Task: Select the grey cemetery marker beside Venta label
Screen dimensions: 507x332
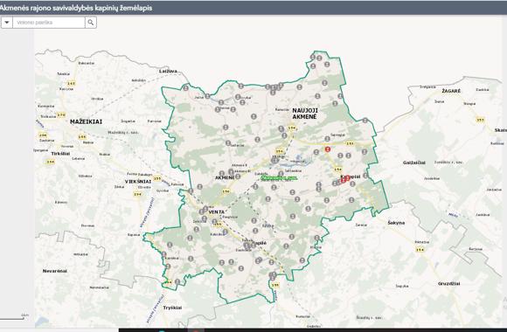Action: click(205, 209)
